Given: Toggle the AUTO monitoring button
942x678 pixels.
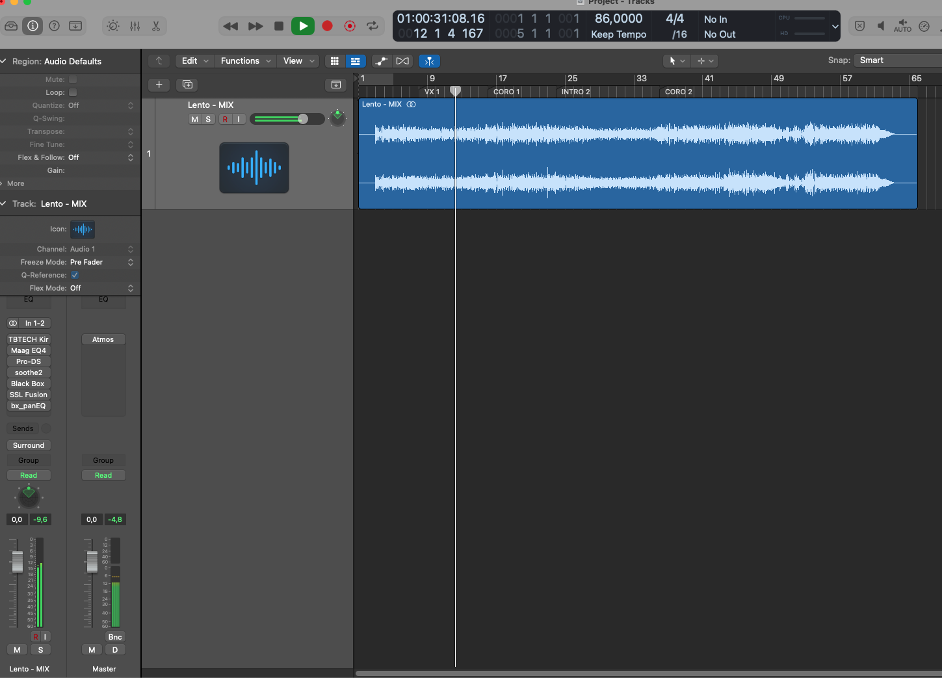Looking at the screenshot, I should coord(902,26).
